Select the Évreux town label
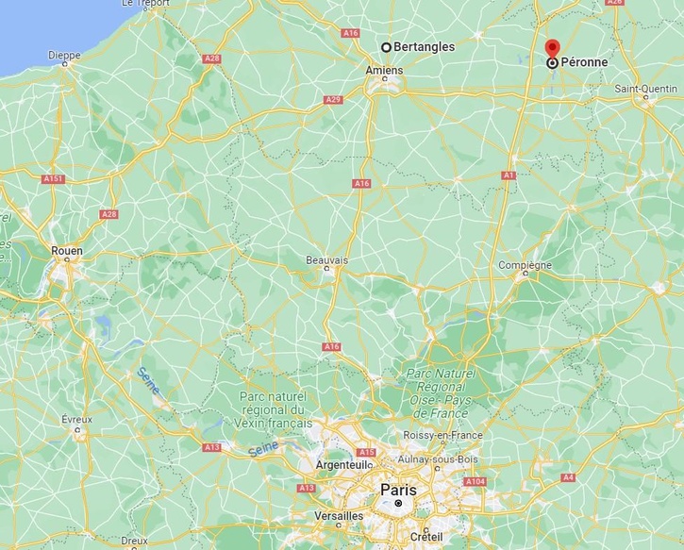 click(x=76, y=420)
